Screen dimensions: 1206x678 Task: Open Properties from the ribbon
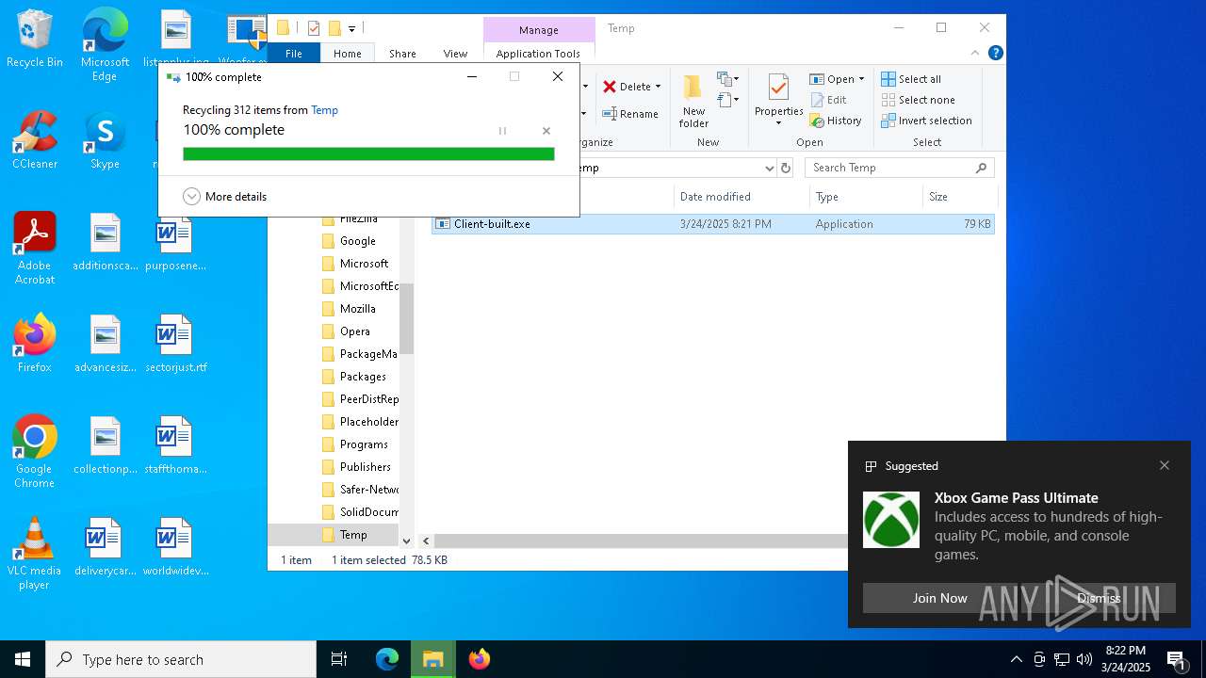coord(778,102)
